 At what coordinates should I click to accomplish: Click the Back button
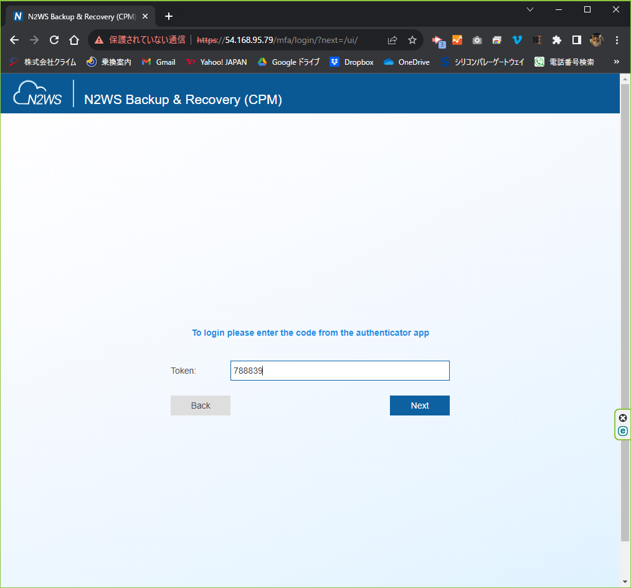point(201,405)
